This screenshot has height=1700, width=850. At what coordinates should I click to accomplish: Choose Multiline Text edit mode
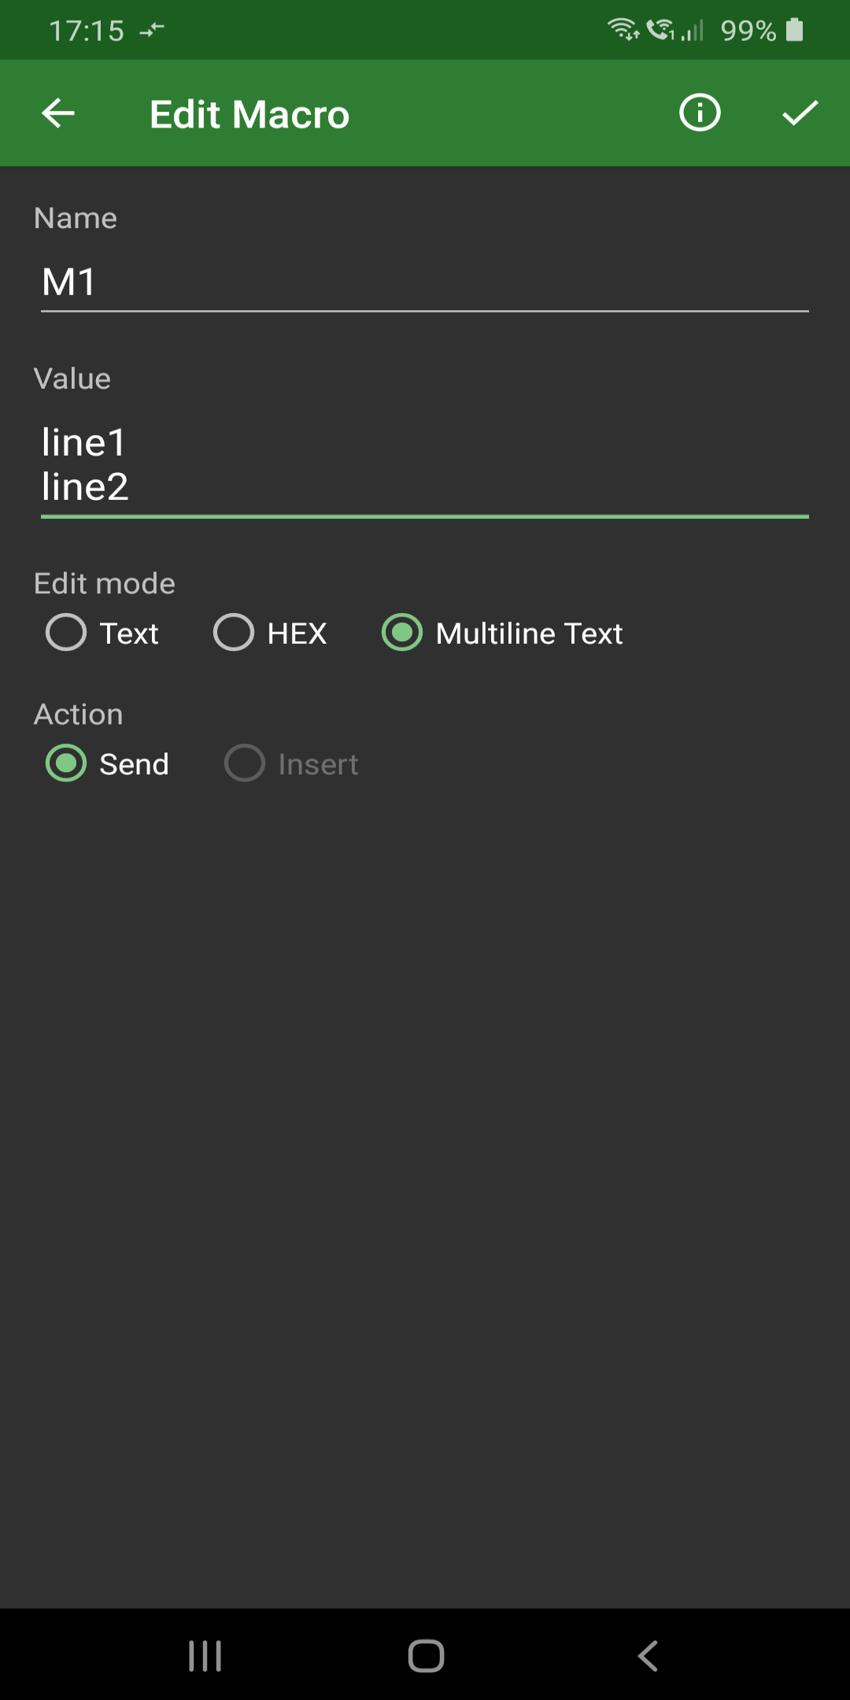[x=402, y=633]
